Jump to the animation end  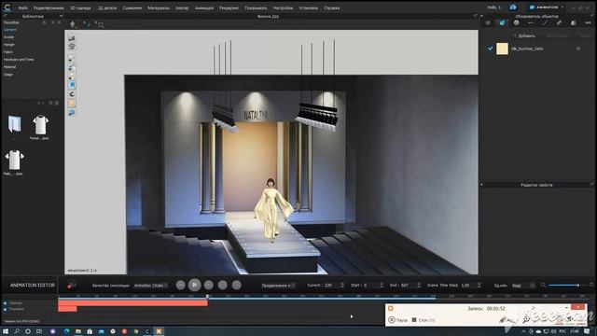coord(236,285)
